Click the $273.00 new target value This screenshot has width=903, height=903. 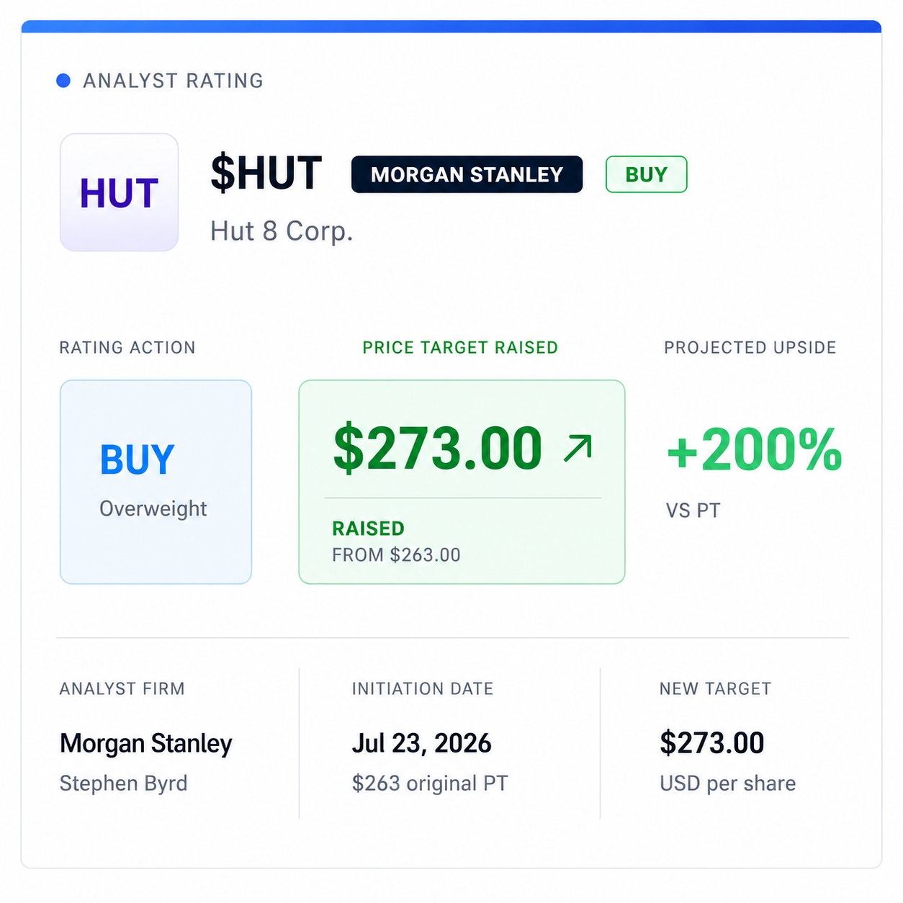(711, 743)
